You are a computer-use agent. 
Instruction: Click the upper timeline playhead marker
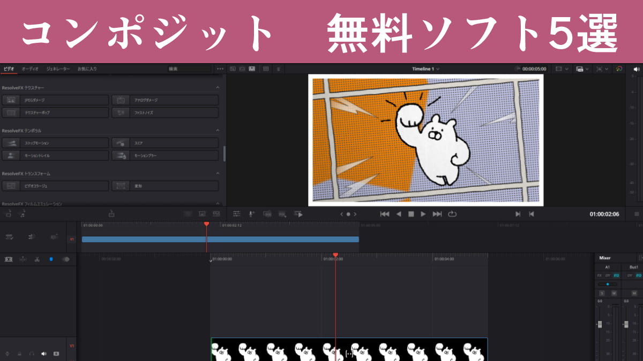coord(206,224)
